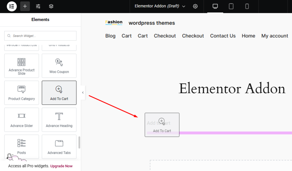Click the Elementor Addon page heading
292x171 pixels.
point(232,89)
